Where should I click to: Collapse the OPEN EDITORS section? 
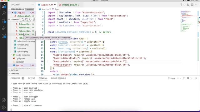9,9
